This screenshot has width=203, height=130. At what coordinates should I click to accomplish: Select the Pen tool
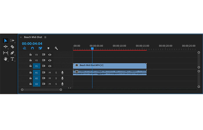pyautogui.click(x=12, y=53)
